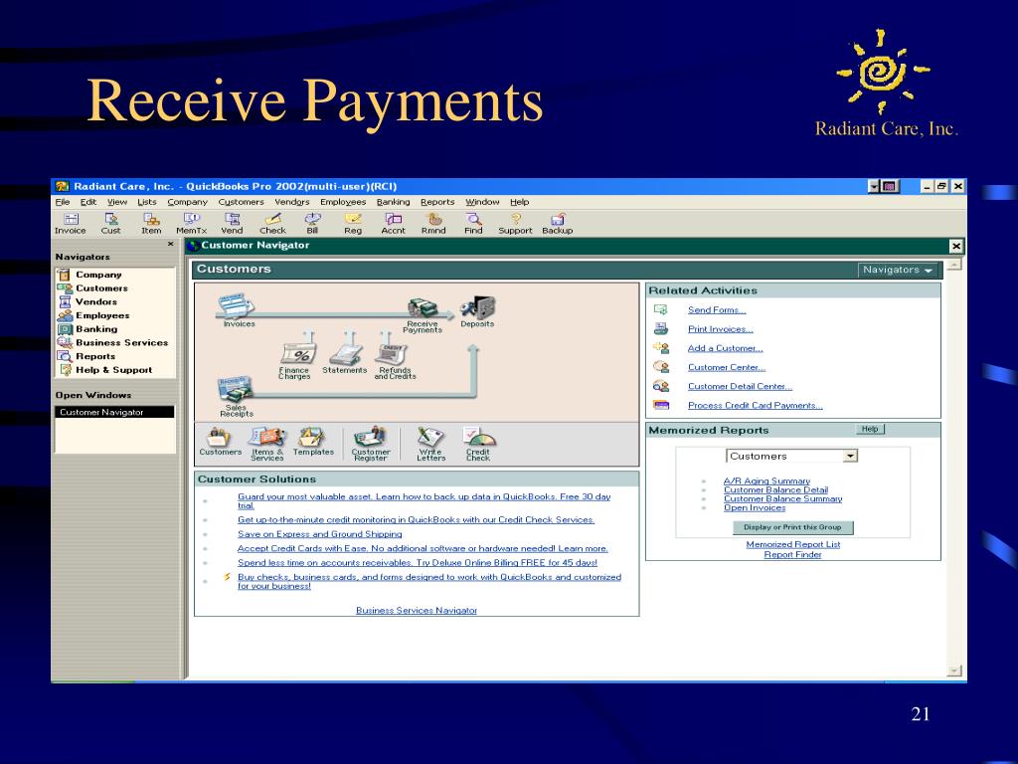The image size is (1018, 764).
Task: Open the Company menu
Action: [x=187, y=202]
